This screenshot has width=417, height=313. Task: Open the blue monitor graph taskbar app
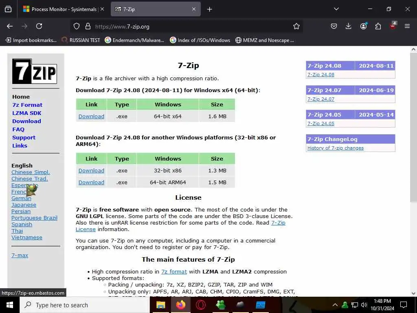(x=261, y=305)
